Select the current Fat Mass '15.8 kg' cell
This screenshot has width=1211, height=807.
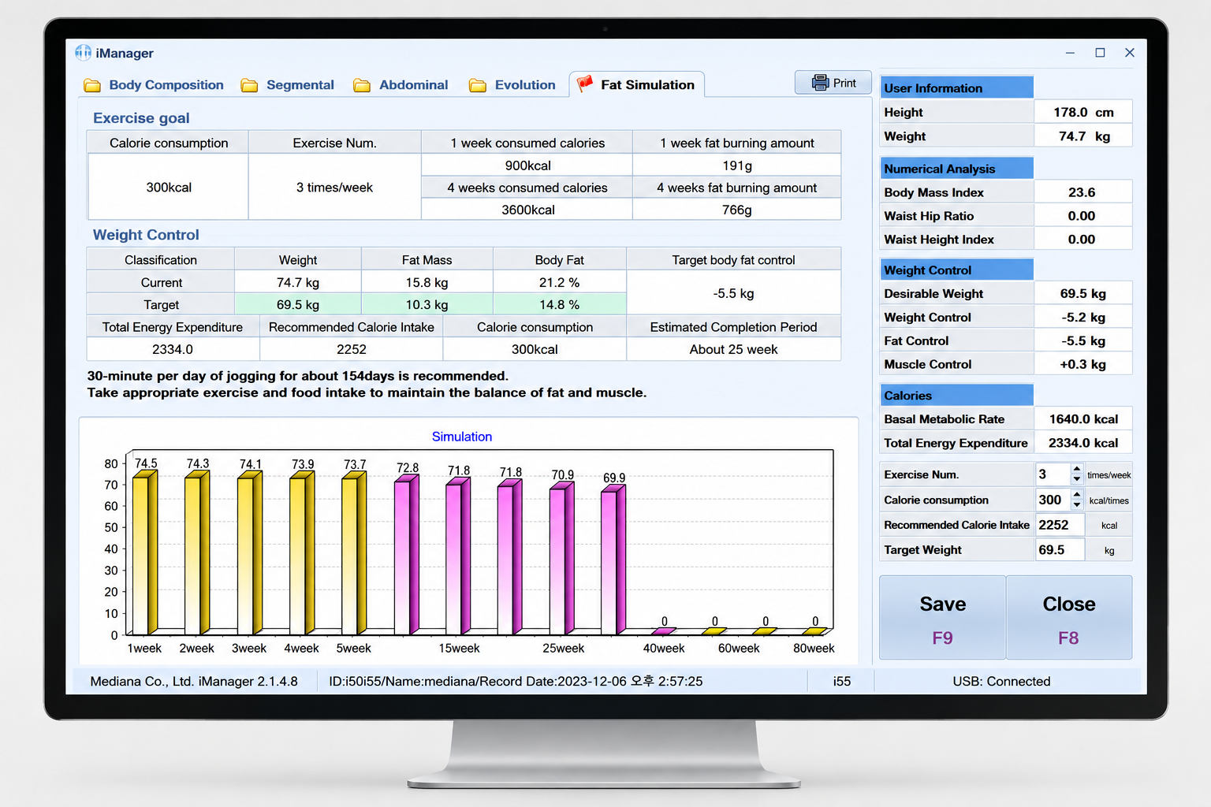tap(427, 282)
